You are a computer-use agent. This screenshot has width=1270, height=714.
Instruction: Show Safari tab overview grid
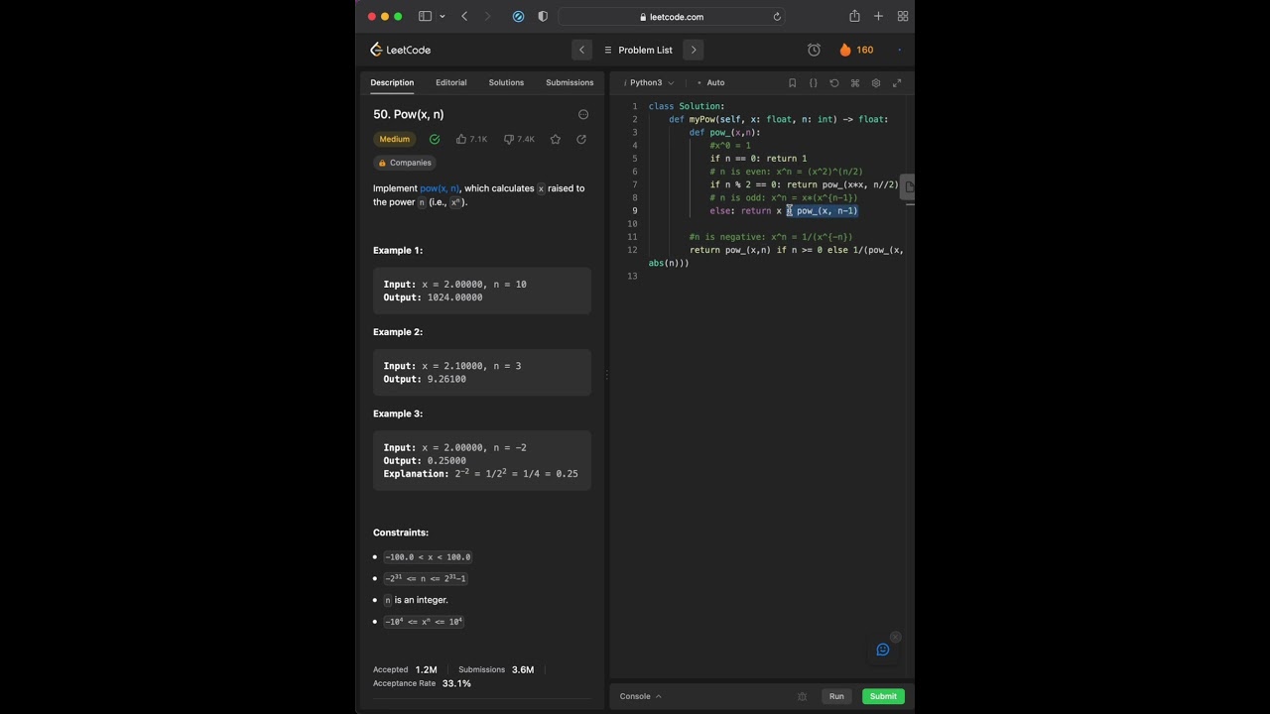point(903,16)
